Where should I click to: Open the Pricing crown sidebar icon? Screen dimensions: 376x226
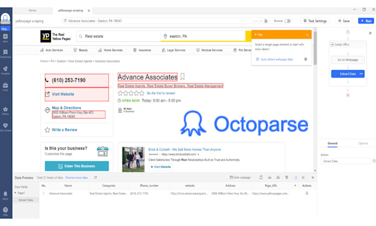(6, 111)
